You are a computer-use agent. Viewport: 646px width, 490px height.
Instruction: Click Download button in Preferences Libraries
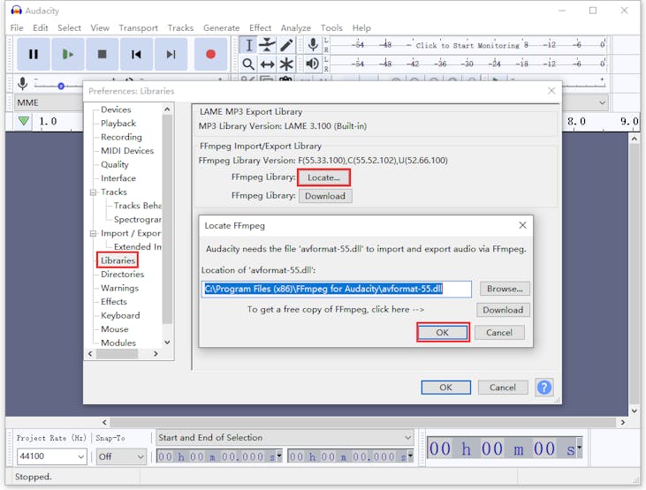(x=325, y=196)
